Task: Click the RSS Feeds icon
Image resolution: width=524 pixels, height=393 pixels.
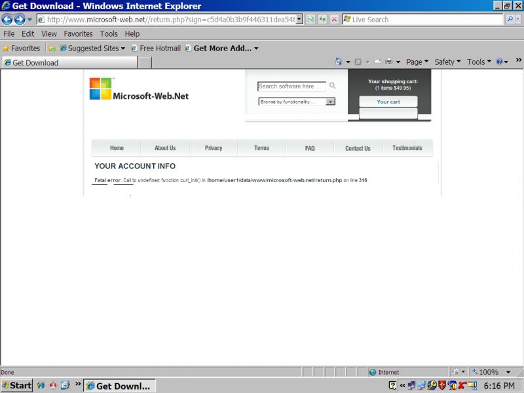Action: click(358, 62)
